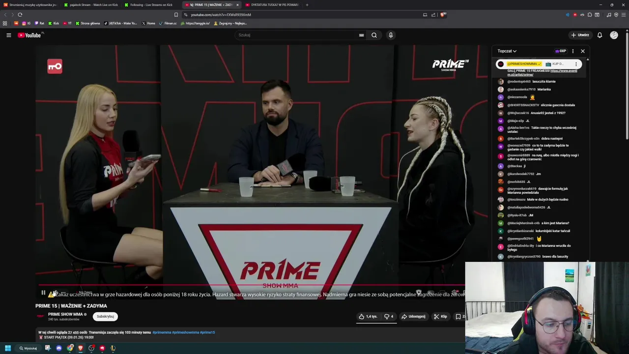629x354 pixels.
Task: Open Windows Start menu
Action: click(8, 348)
